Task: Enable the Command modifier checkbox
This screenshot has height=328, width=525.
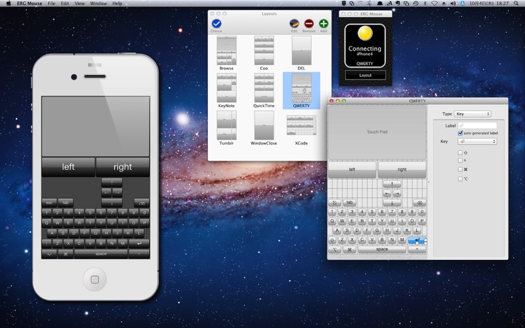Action: click(x=460, y=169)
